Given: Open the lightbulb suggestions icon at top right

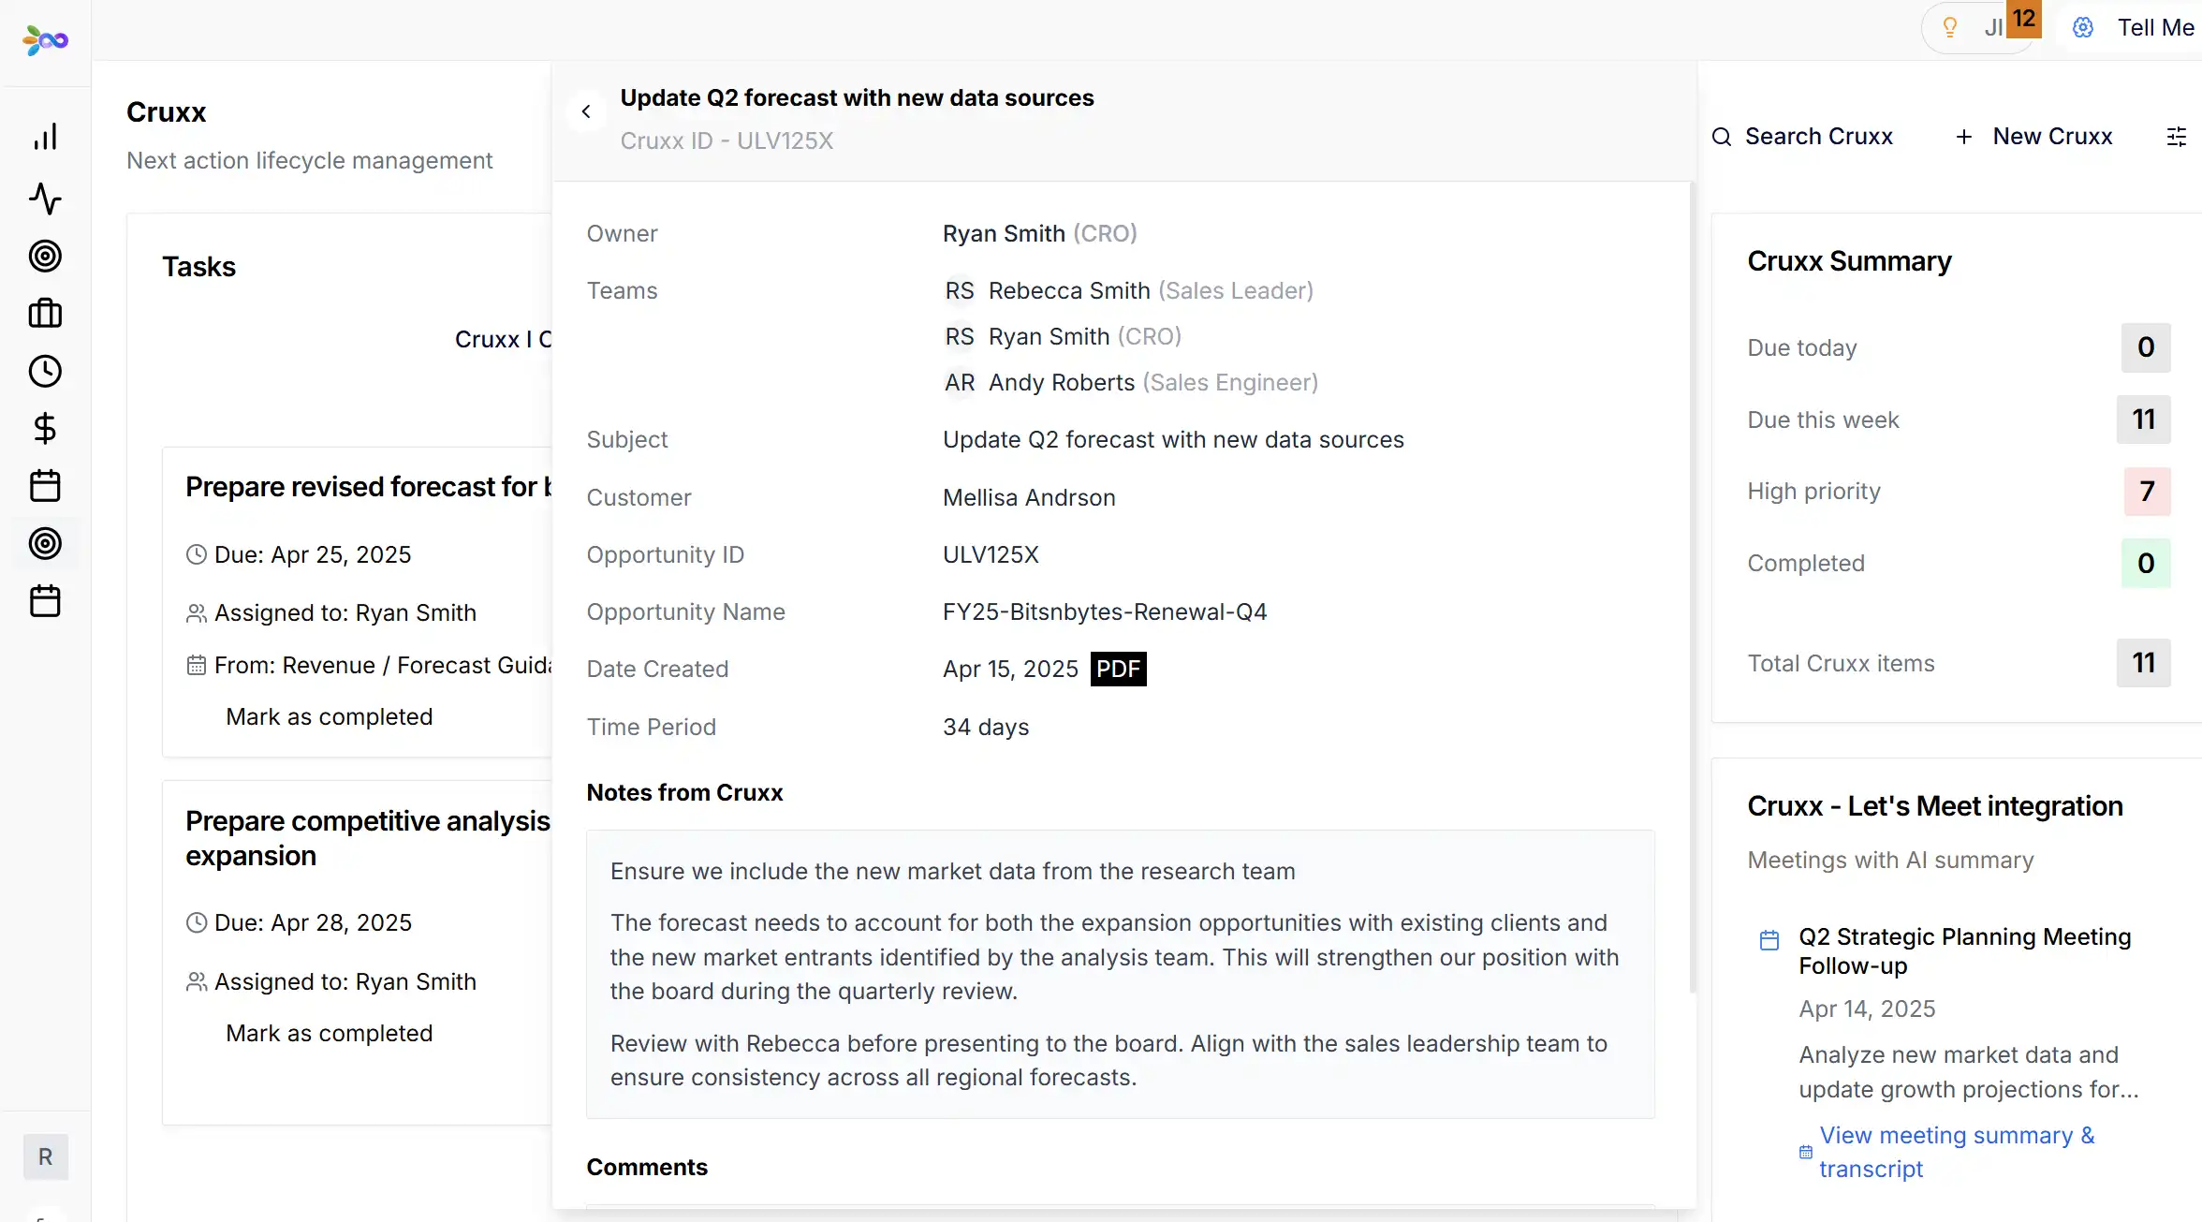Looking at the screenshot, I should (x=1950, y=26).
